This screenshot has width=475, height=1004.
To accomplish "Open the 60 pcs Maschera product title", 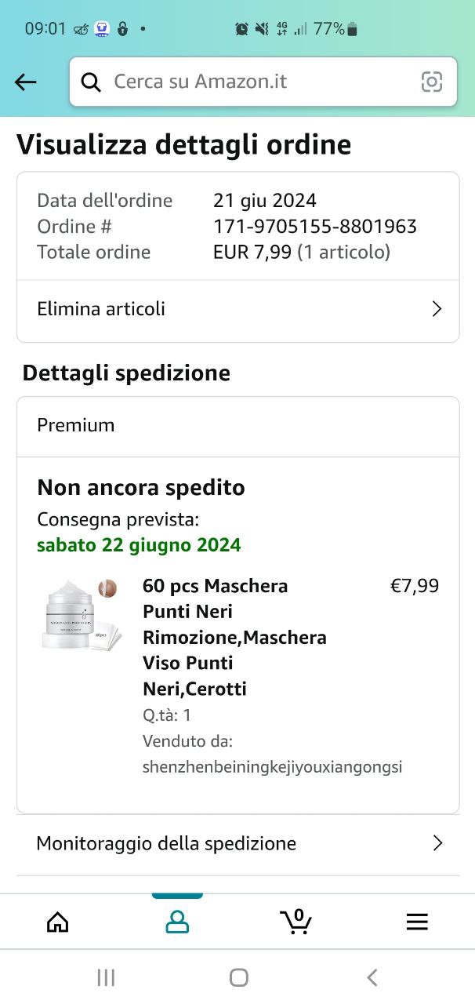I will click(x=234, y=637).
